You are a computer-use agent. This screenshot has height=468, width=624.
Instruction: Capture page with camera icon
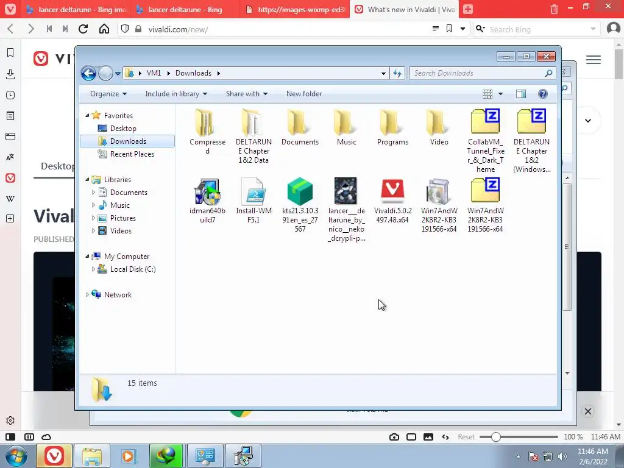tap(394, 437)
